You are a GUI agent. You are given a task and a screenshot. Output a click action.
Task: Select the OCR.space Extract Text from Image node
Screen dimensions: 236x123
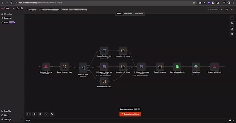[x=104, y=67]
